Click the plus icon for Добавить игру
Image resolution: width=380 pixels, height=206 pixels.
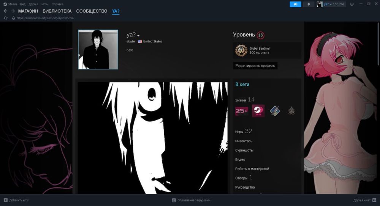click(x=6, y=200)
